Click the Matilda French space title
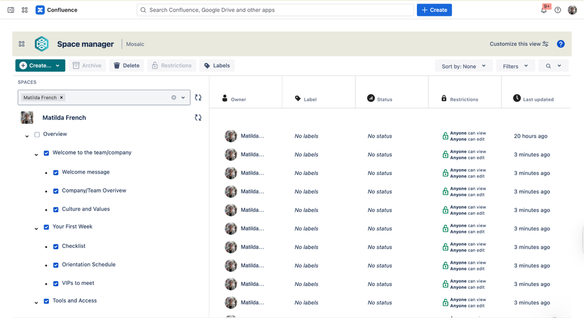Image resolution: width=584 pixels, height=318 pixels. 64,117
